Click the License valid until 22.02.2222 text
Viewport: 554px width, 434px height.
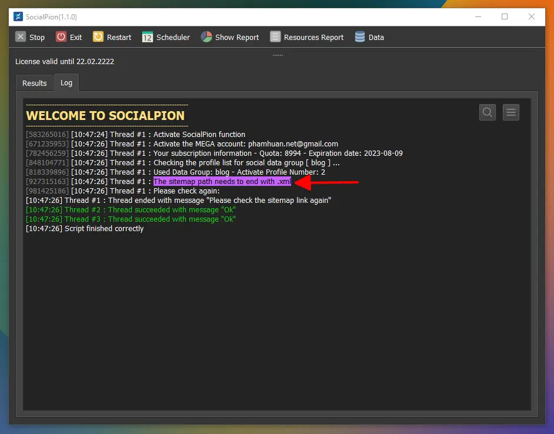pos(65,62)
